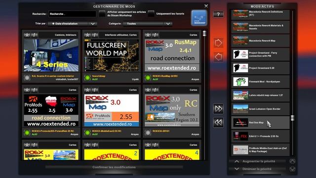
Task: Toggle ROEX3-MiddleEast2.55 RC status light
Action: [x=87, y=133]
